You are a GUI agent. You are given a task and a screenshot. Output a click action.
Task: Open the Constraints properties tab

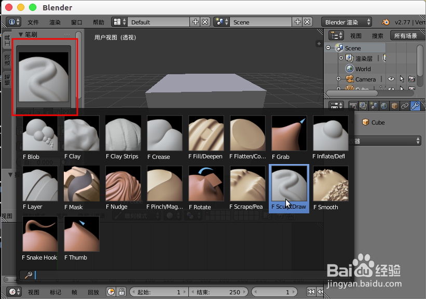pos(405,106)
